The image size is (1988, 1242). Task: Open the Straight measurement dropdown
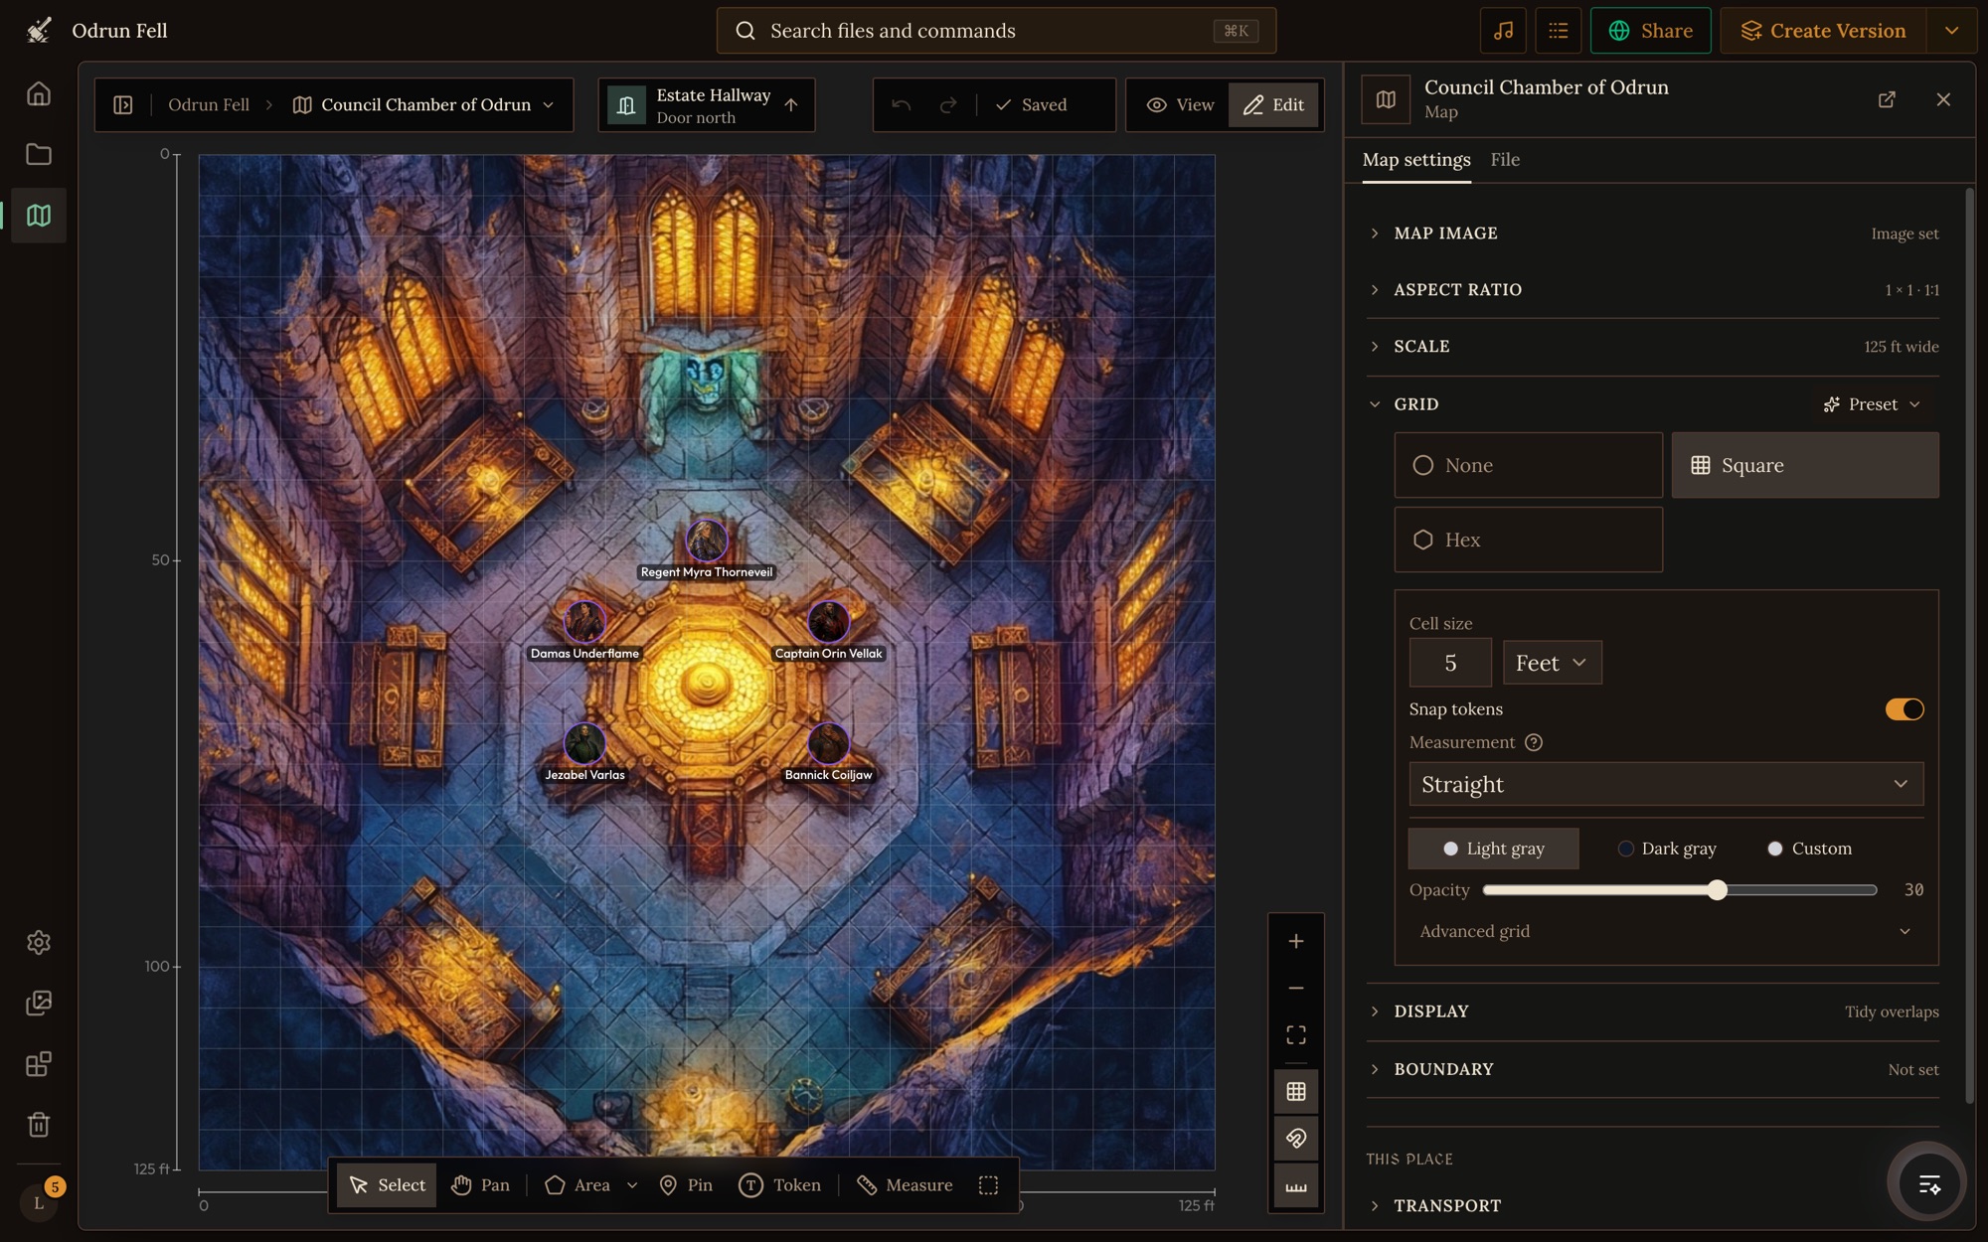tap(1666, 784)
